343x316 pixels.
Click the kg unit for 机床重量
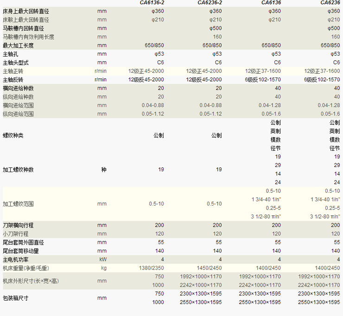[104, 268]
